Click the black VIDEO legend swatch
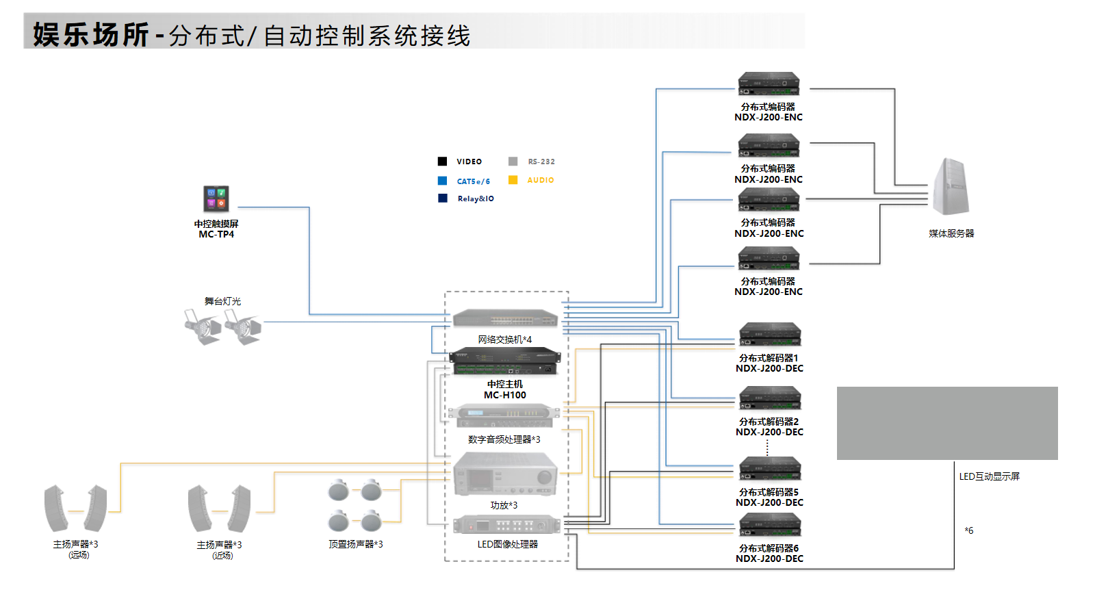The image size is (1095, 616). (x=442, y=162)
